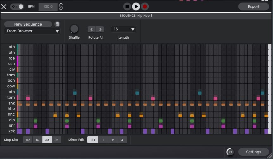This screenshot has height=159, width=273.
Task: Create a New Sequence
Action: 28,24
